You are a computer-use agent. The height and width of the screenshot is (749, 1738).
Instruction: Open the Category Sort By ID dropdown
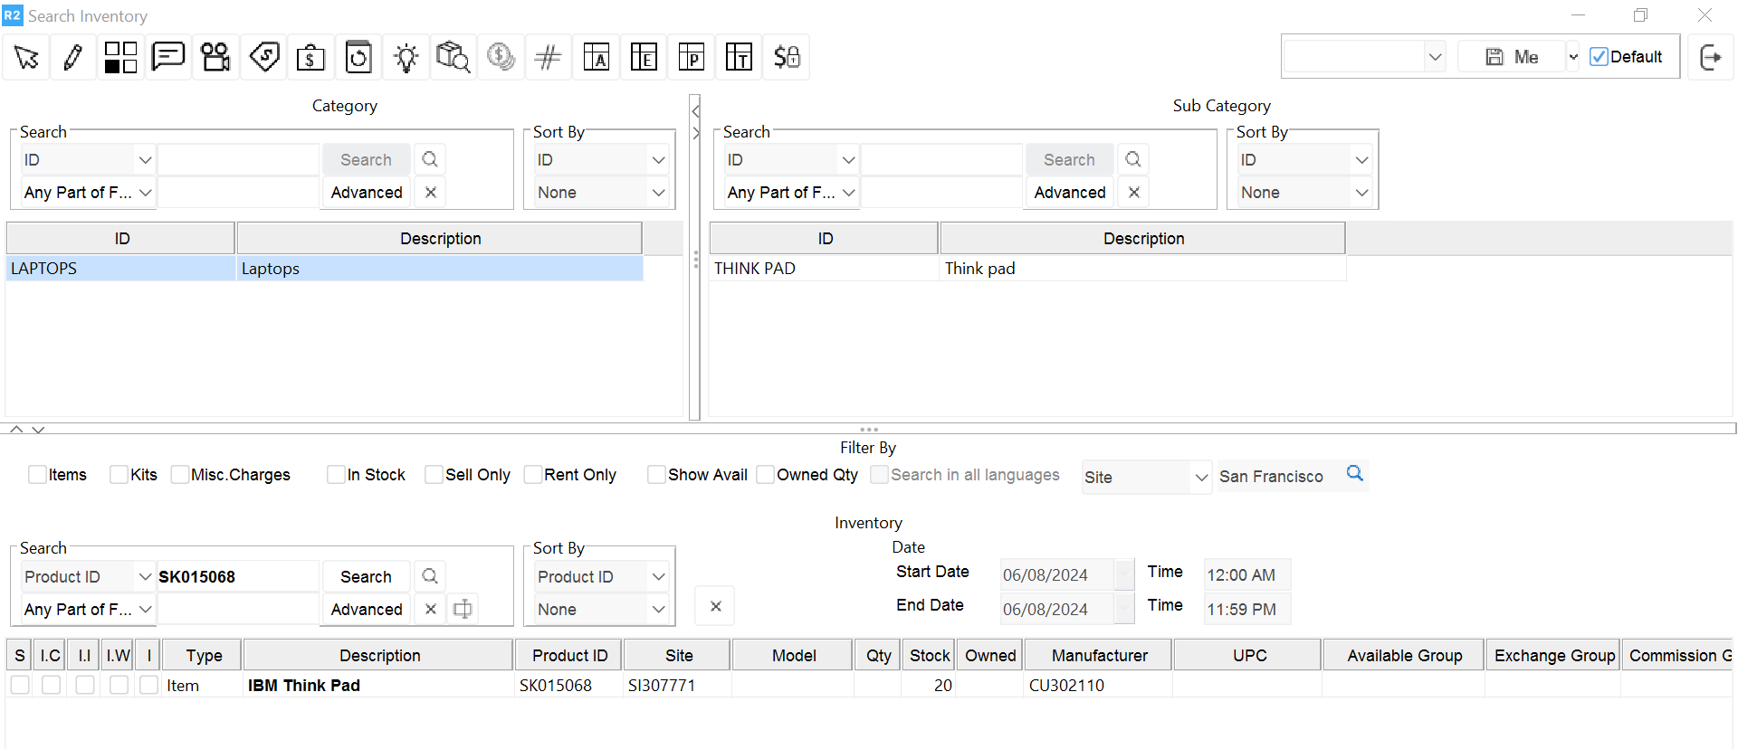tap(600, 160)
